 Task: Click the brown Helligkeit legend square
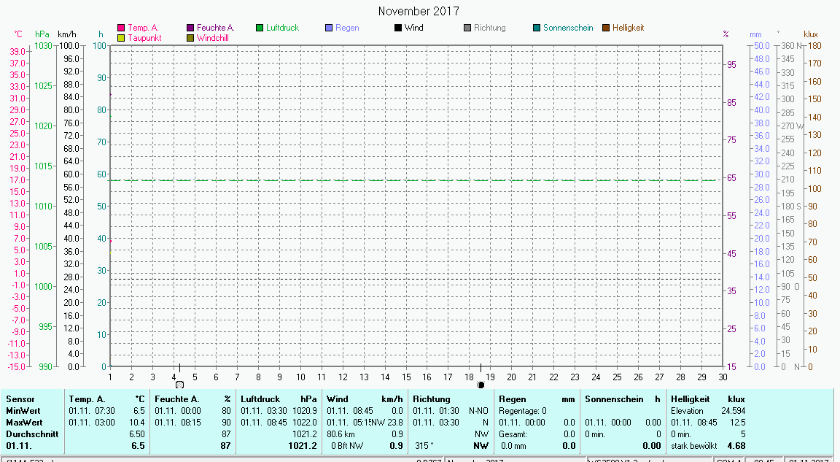pyautogui.click(x=606, y=28)
